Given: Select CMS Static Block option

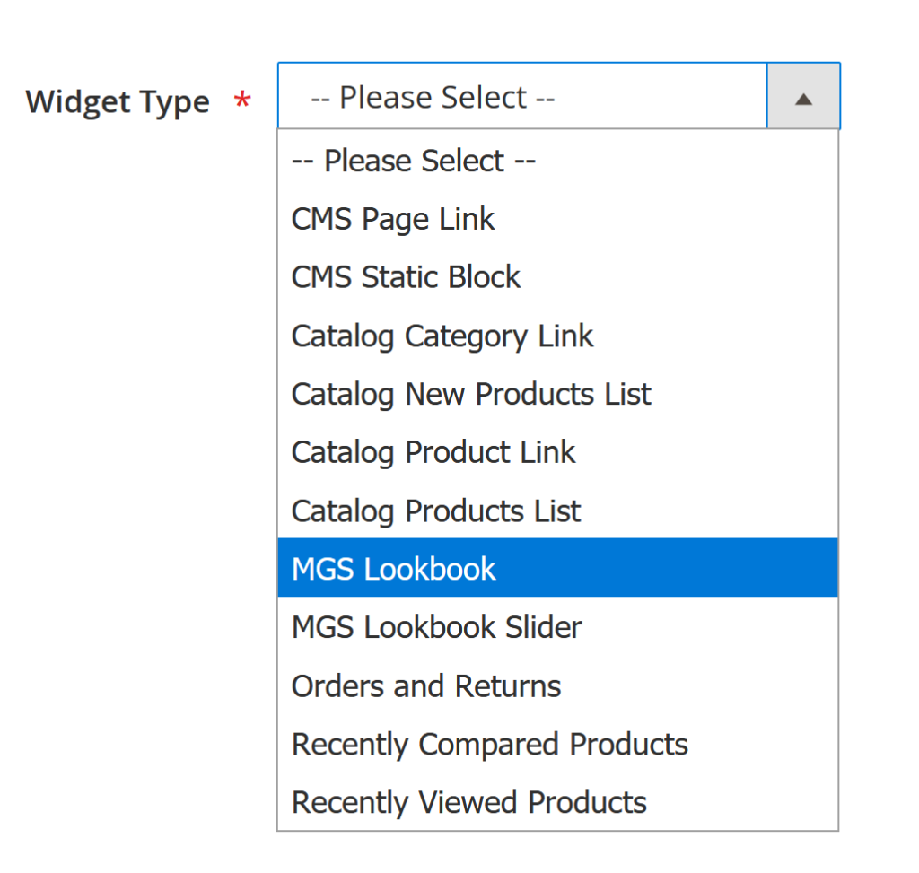Looking at the screenshot, I should [x=406, y=277].
